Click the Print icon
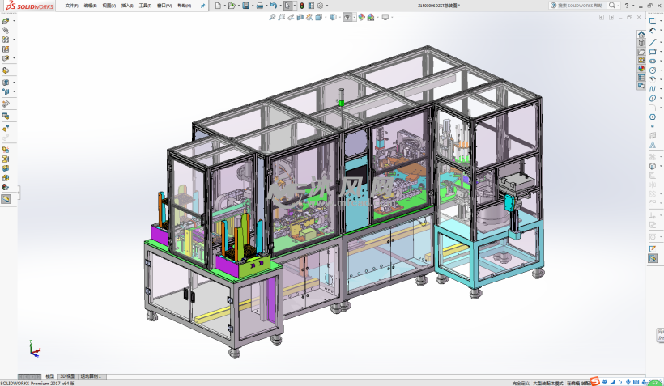664x386 pixels. 260,6
